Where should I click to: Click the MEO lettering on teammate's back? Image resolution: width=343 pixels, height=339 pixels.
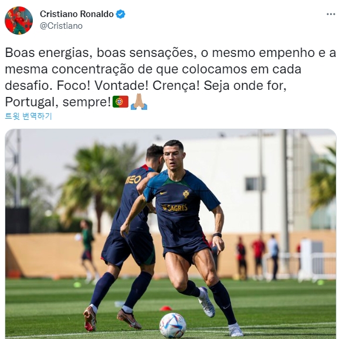[134, 180]
